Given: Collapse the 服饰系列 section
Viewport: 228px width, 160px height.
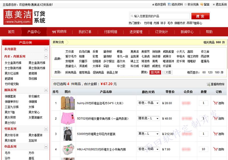Looking at the screenshot, I should [x=46, y=90].
